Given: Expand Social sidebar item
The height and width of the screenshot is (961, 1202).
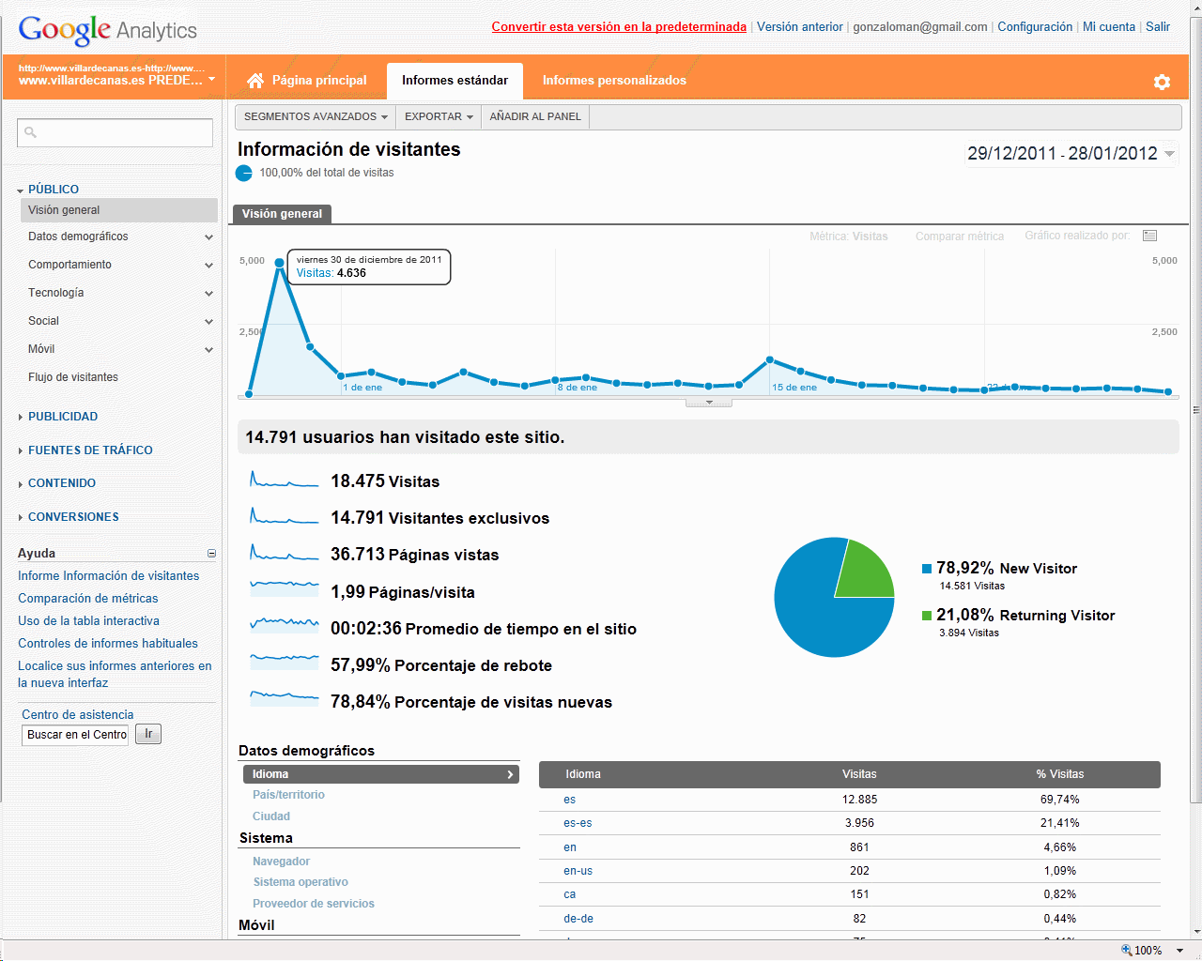Looking at the screenshot, I should tap(208, 322).
